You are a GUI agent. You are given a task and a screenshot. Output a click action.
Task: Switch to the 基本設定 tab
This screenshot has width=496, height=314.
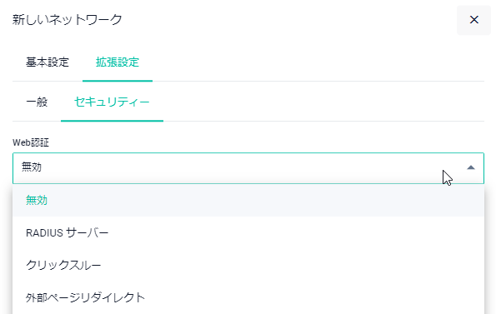click(48, 62)
